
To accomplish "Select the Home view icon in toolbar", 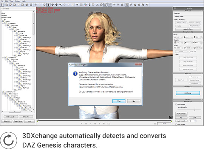I will click(x=44, y=5).
